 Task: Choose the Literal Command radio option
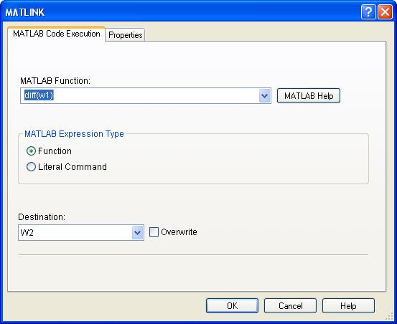coord(31,167)
